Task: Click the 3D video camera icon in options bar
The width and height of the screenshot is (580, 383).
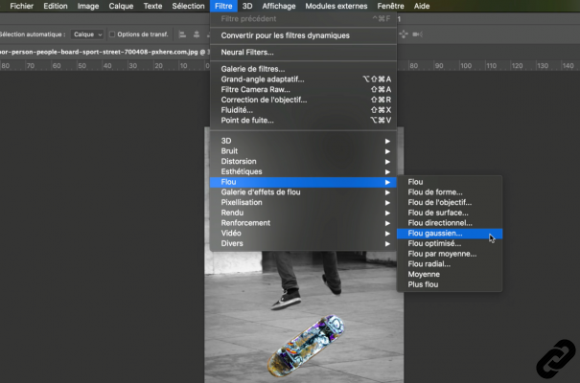Action: [417, 34]
